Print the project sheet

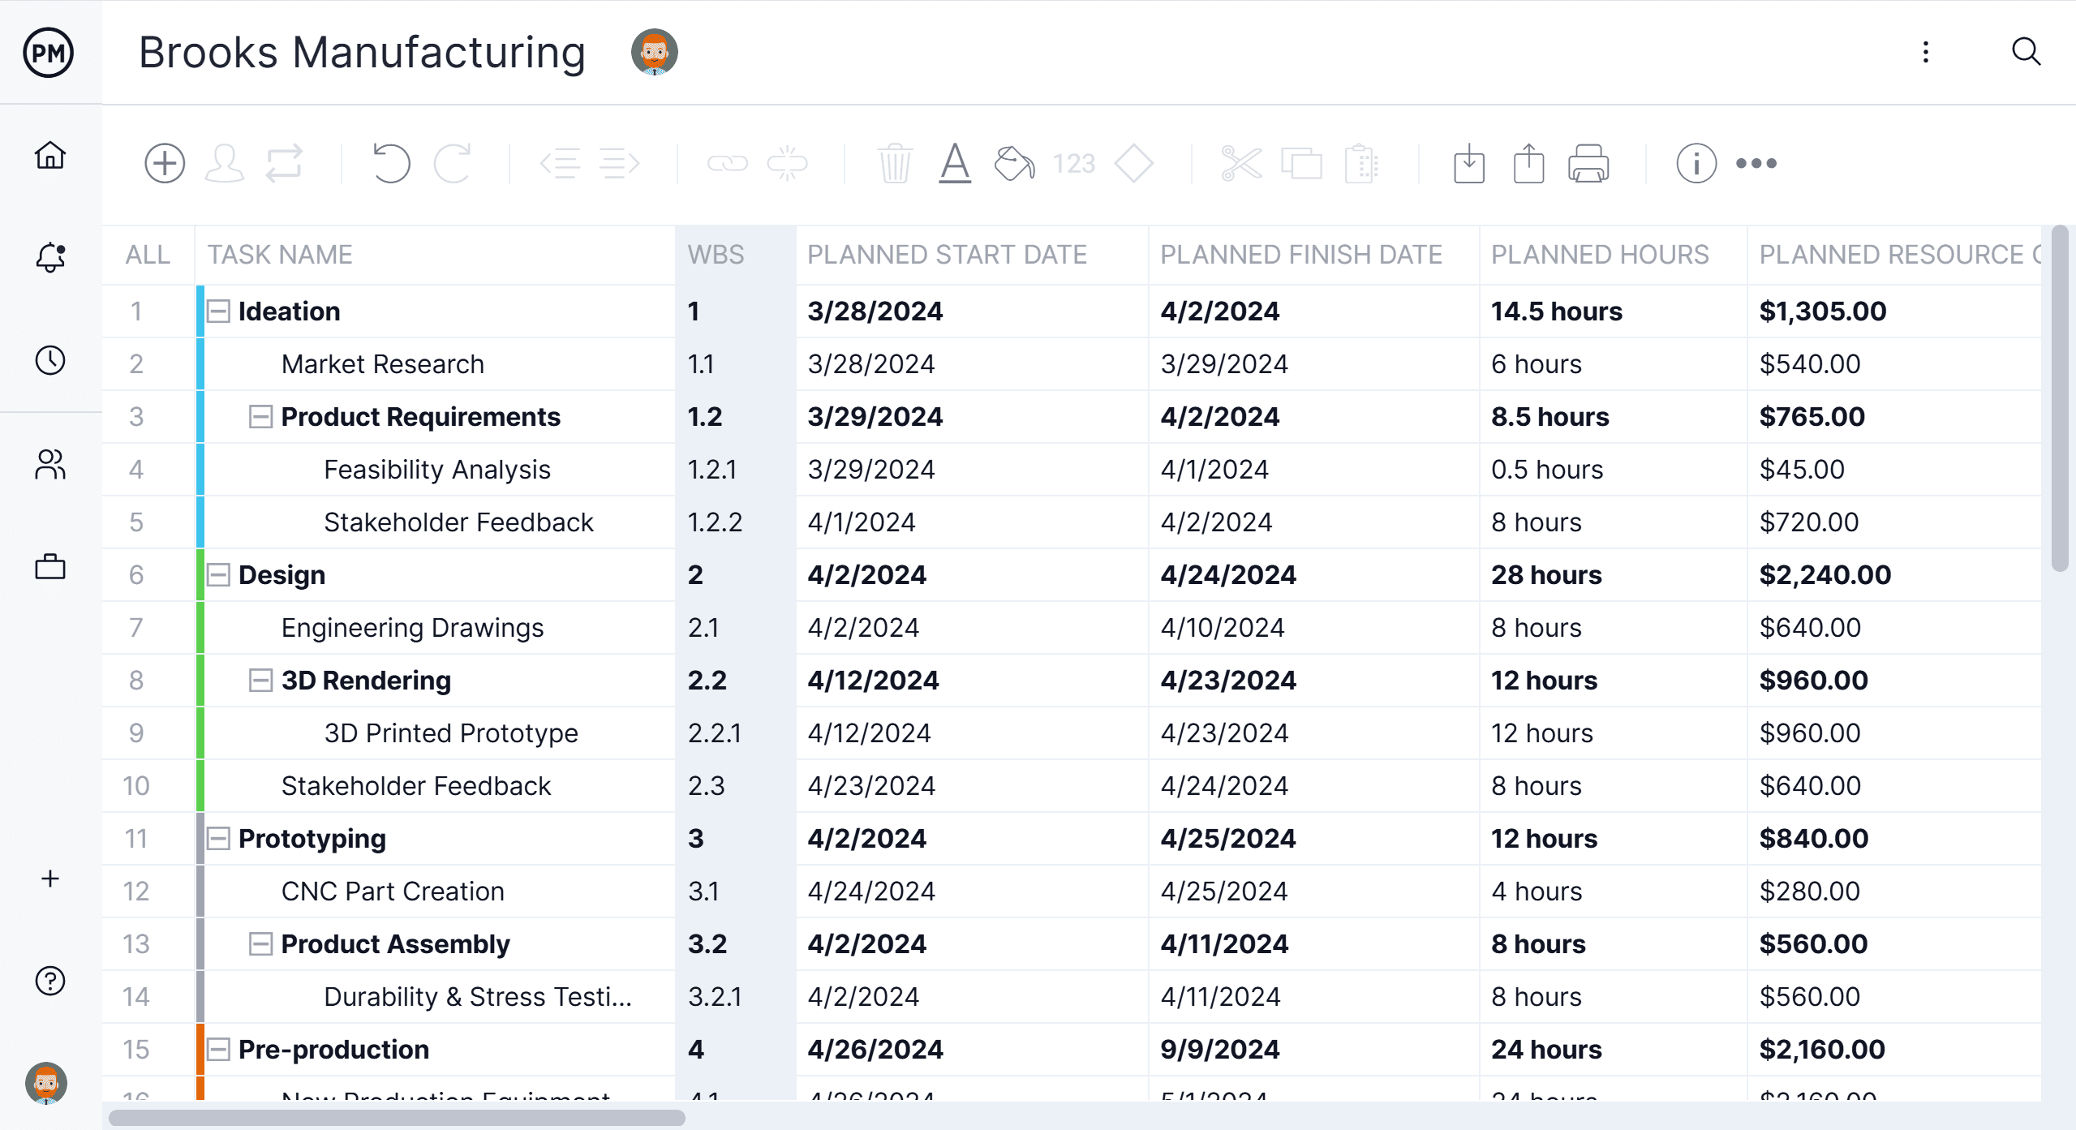1589,163
